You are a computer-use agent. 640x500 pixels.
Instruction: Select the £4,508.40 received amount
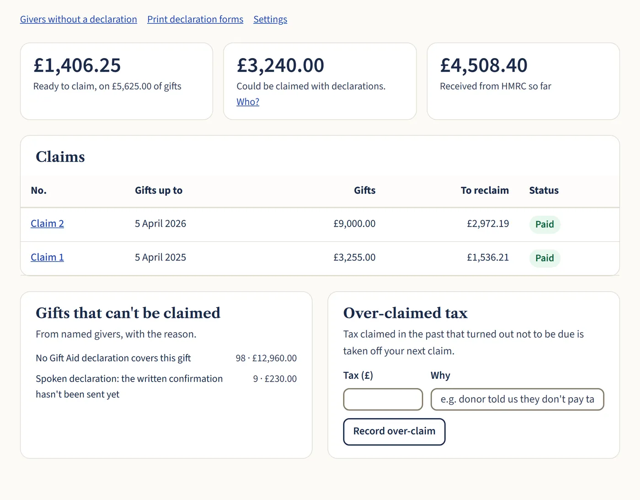click(x=484, y=65)
